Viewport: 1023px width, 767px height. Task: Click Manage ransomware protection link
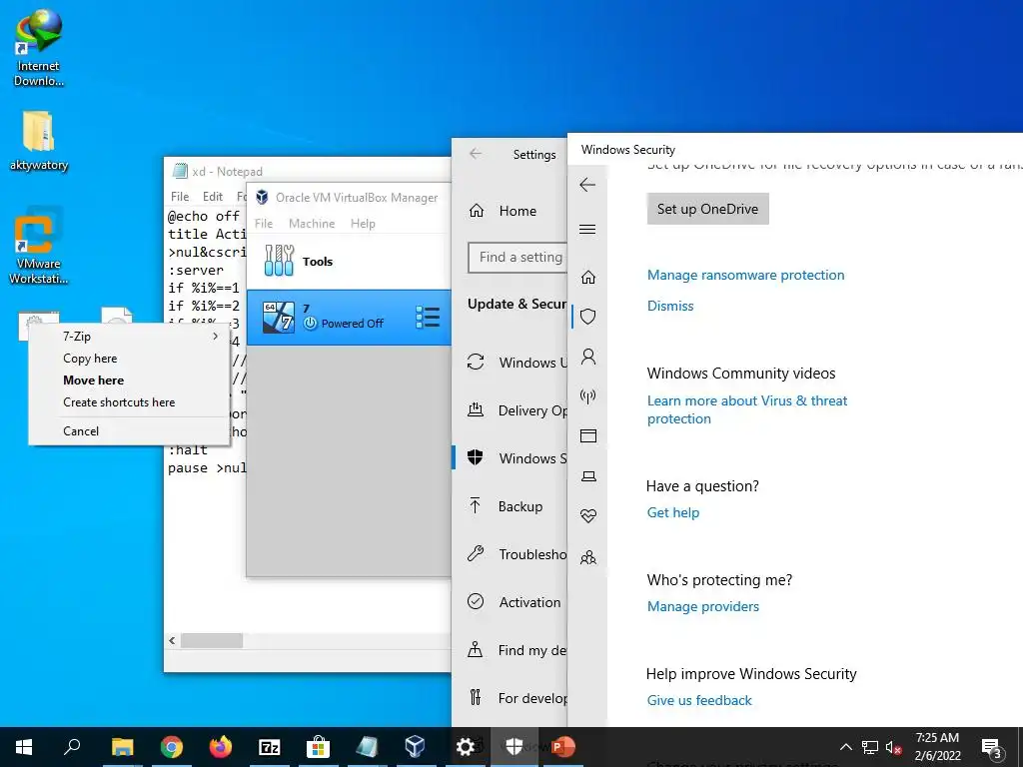point(745,275)
